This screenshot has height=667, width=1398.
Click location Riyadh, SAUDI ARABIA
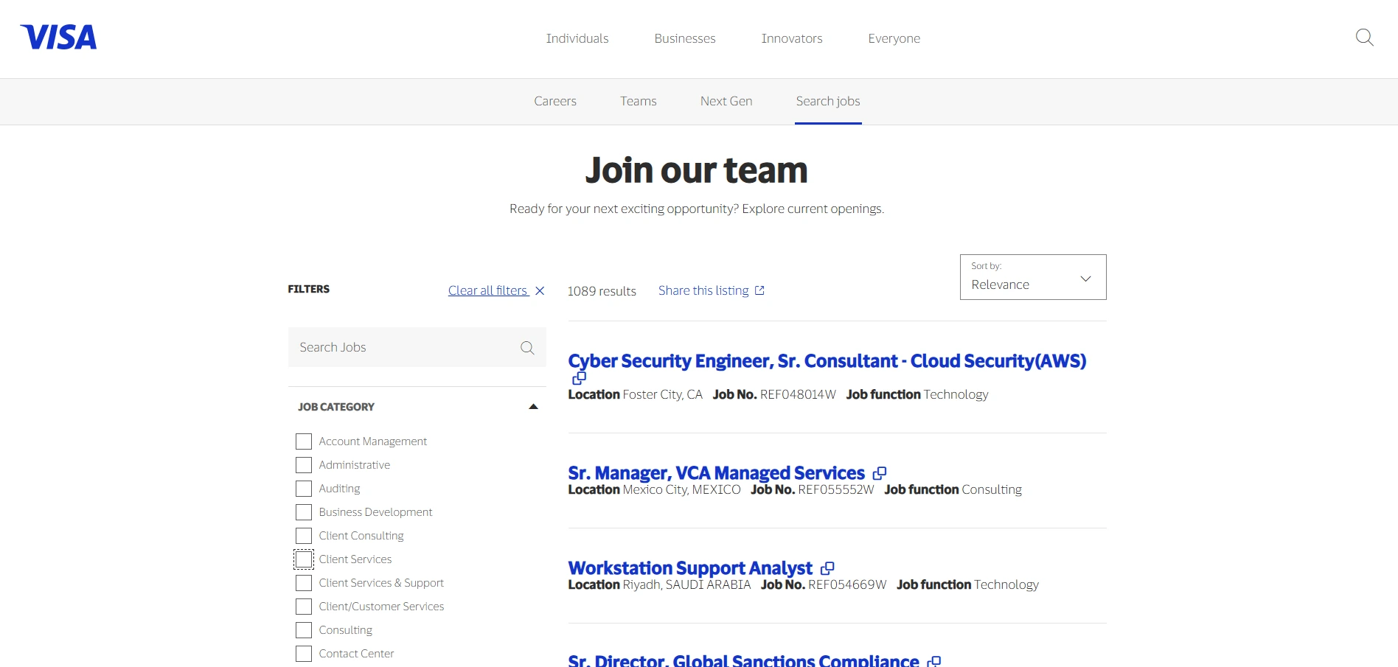pyautogui.click(x=686, y=584)
